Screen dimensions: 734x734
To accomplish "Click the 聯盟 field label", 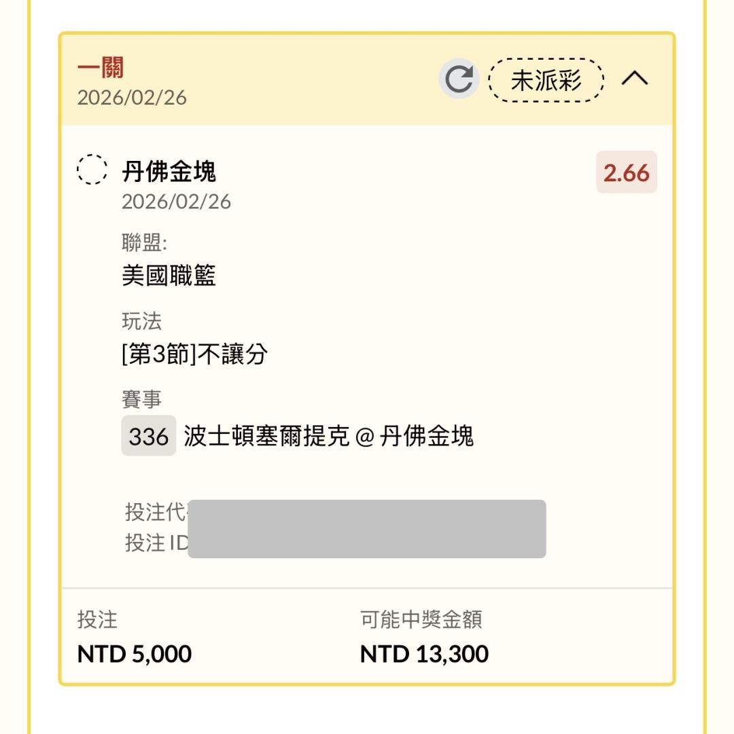I will pyautogui.click(x=143, y=242).
